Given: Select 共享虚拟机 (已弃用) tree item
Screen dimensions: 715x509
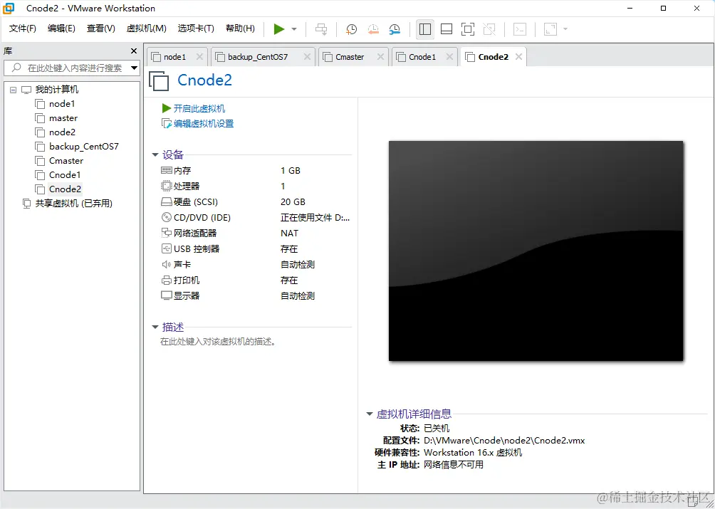Looking at the screenshot, I should pos(74,203).
